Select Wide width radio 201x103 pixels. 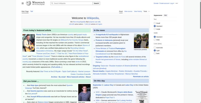155,40
